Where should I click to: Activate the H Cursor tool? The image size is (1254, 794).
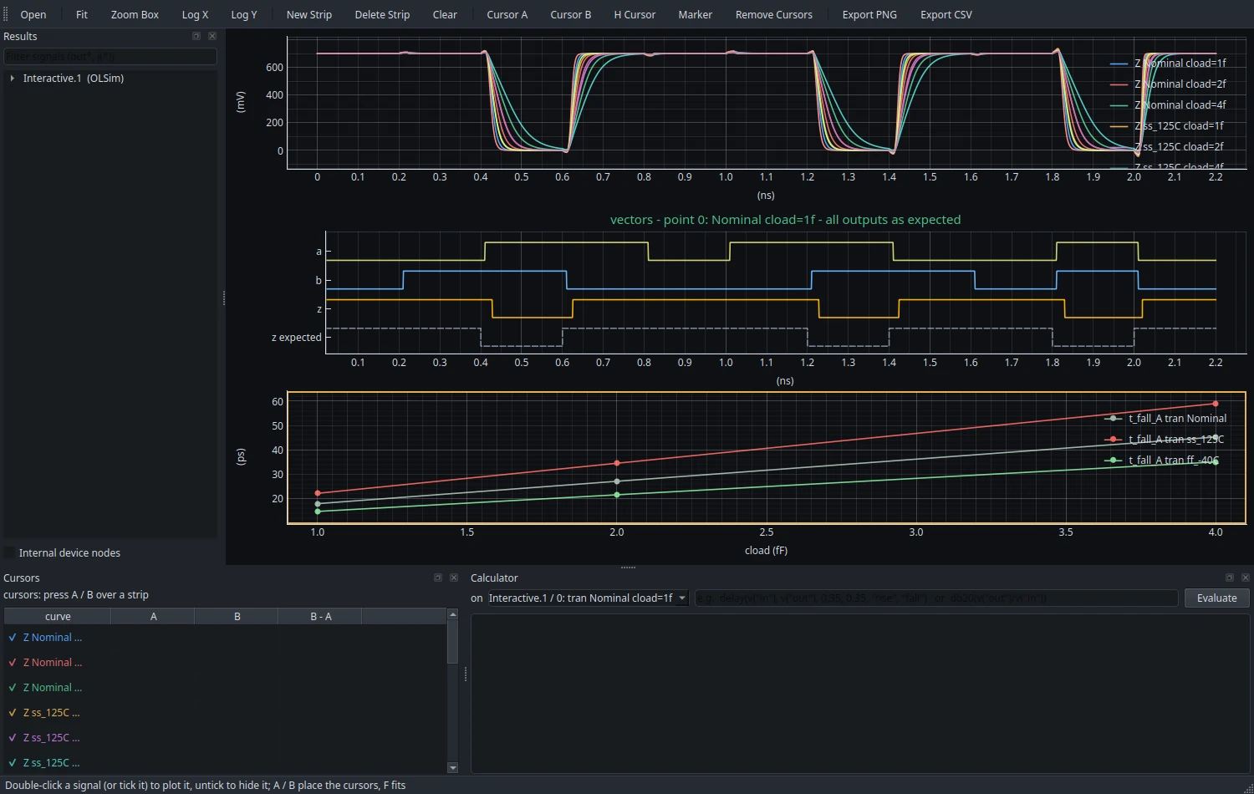pyautogui.click(x=635, y=14)
